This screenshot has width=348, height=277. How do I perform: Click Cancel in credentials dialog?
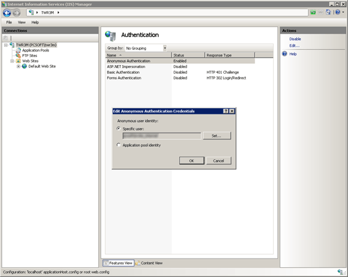click(x=218, y=160)
